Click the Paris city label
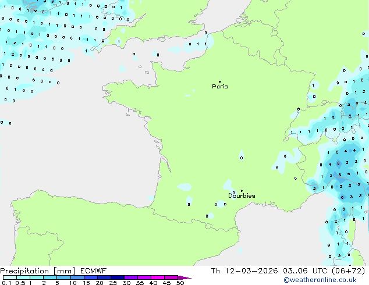Viewport: 369px width, 285px height. pos(220,87)
